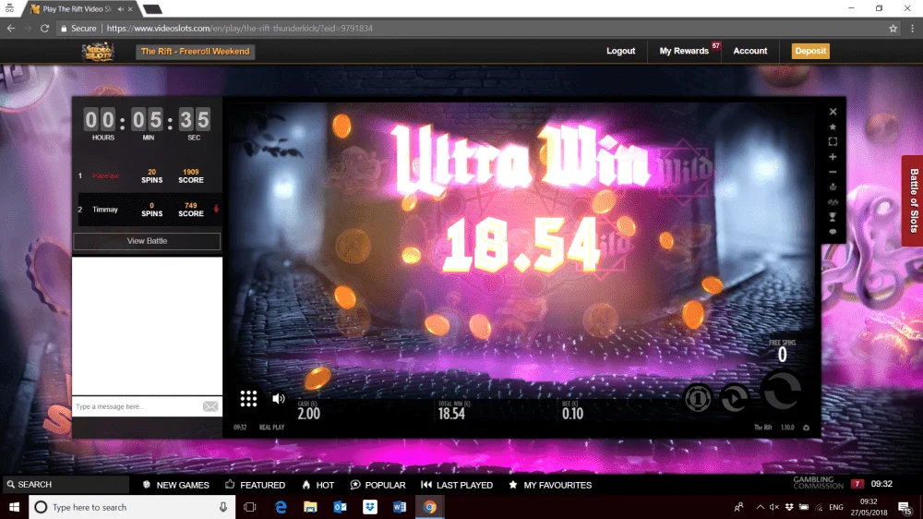Click Type here to search box
923x519 pixels.
(132, 507)
